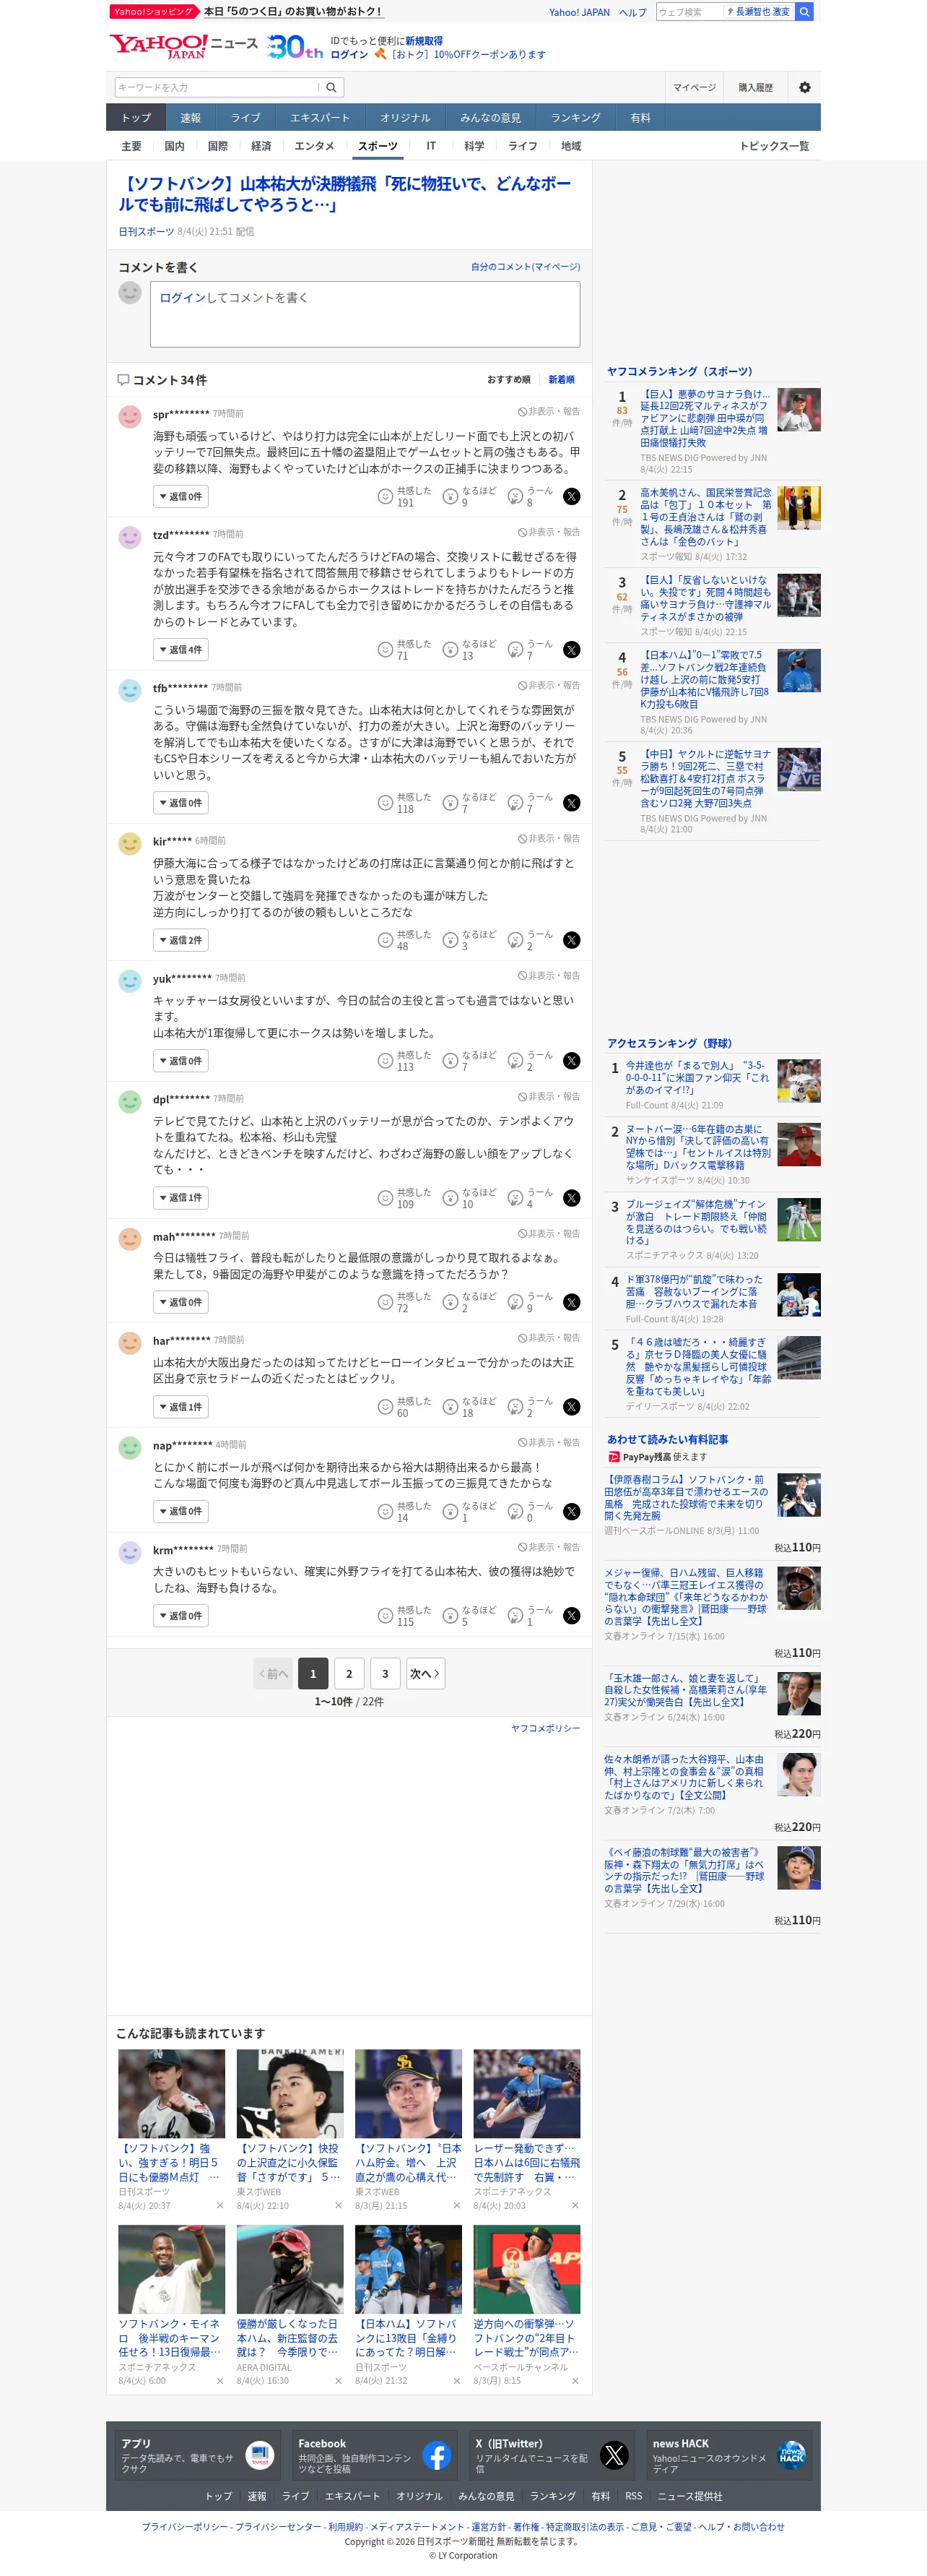Click the Yahoo! JAPAN News logo

(184, 46)
